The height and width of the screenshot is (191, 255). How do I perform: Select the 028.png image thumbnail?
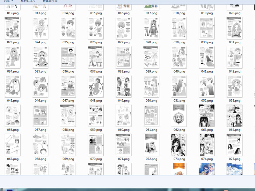(x=151, y=28)
